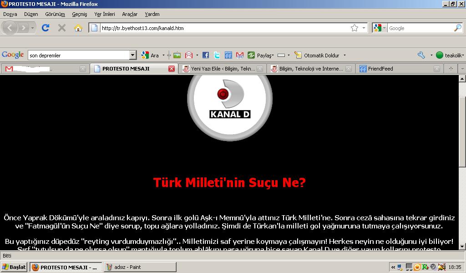Click the Ara search button on Google toolbar
Screen dimensions: 466x273
pos(150,55)
